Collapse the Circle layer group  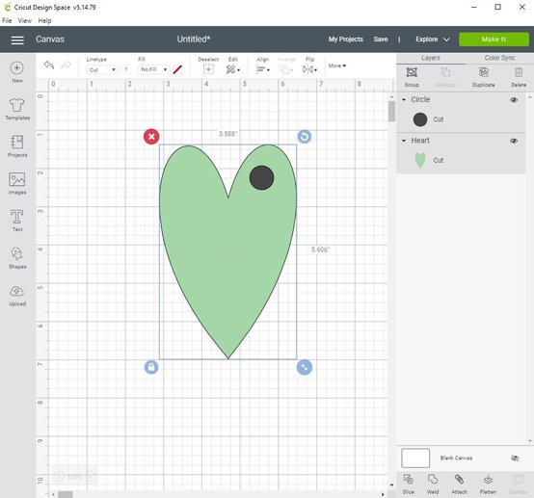click(x=404, y=100)
